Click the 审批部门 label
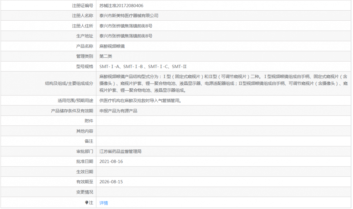This screenshot has width=353, height=209. (85, 151)
